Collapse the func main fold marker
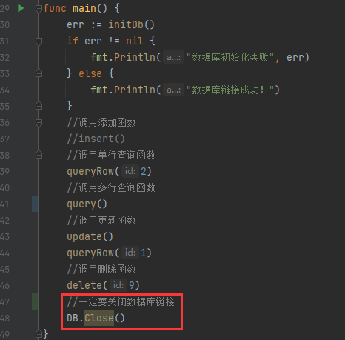 tap(38, 9)
